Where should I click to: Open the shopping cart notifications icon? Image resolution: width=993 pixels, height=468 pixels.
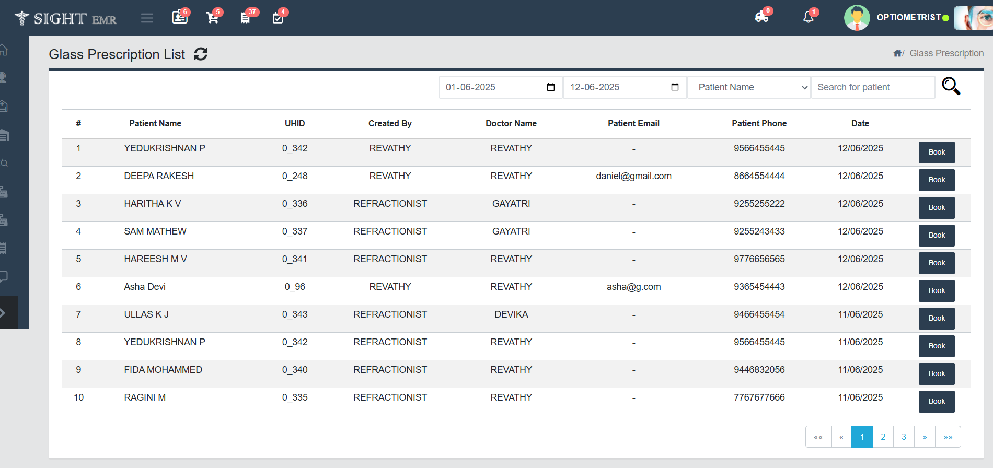[212, 18]
